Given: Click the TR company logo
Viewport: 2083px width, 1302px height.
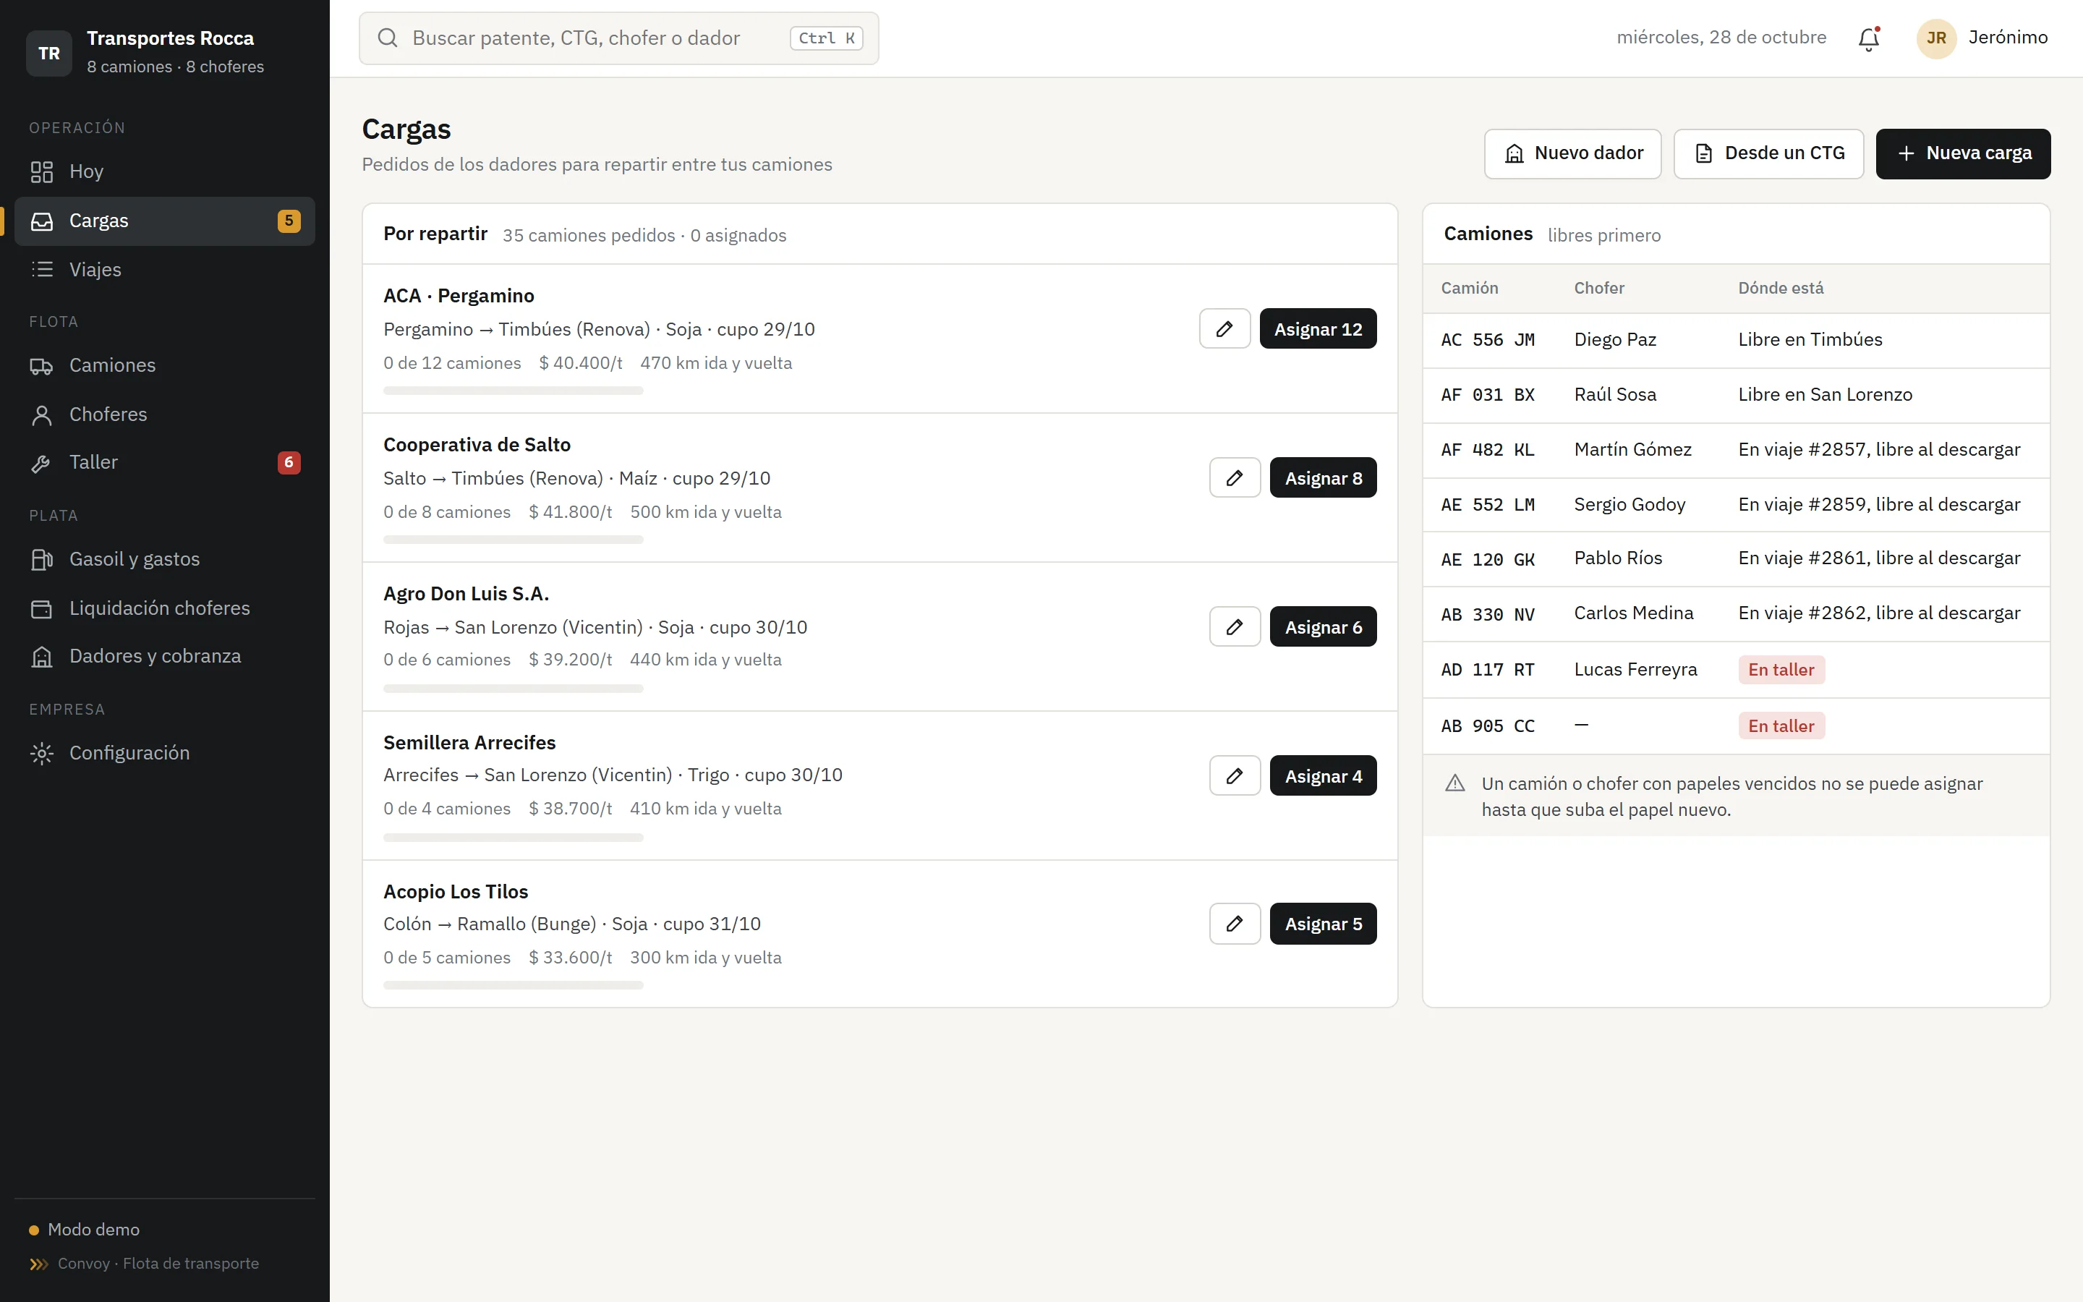Looking at the screenshot, I should [x=49, y=54].
